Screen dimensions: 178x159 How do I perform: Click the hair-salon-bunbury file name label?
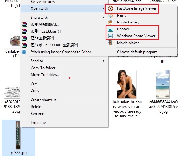127,109
